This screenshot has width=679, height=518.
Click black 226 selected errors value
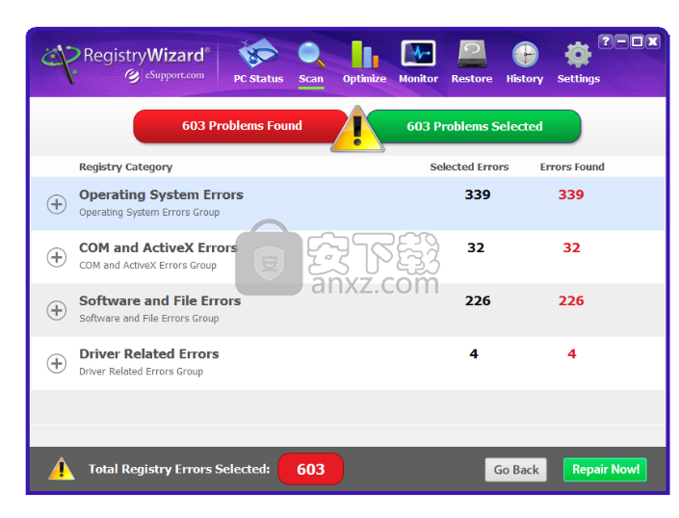pyautogui.click(x=478, y=300)
